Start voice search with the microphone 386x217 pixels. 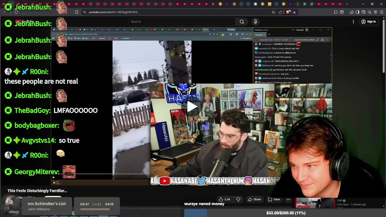(255, 22)
